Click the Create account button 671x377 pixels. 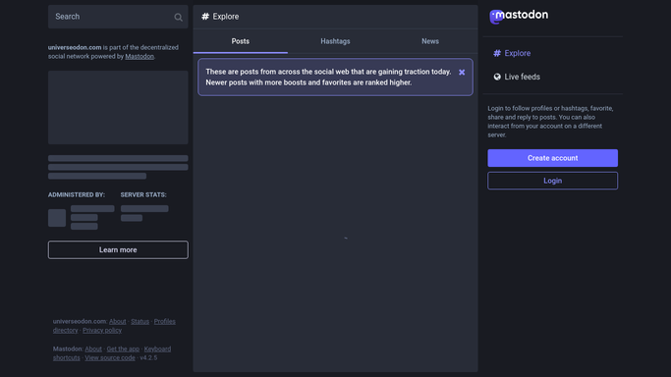point(552,158)
